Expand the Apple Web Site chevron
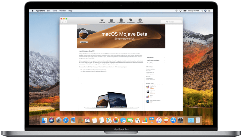Image resolution: width=243 pixels, height=137 pixels. [164, 57]
